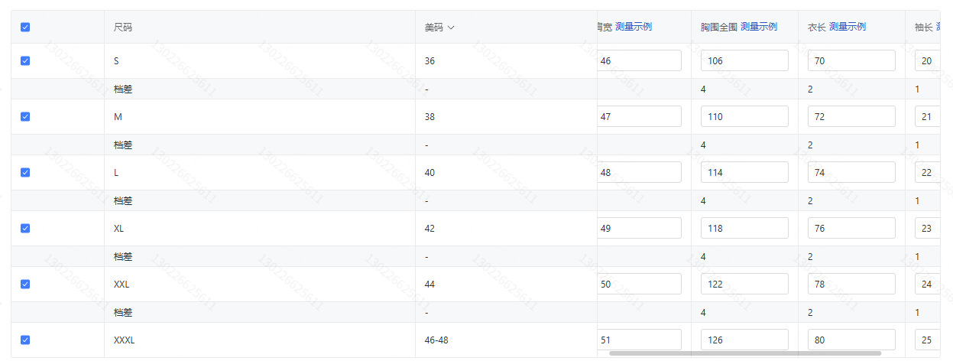Uncheck the size S row checkbox
Screen dimensions: 953x361
click(x=25, y=61)
